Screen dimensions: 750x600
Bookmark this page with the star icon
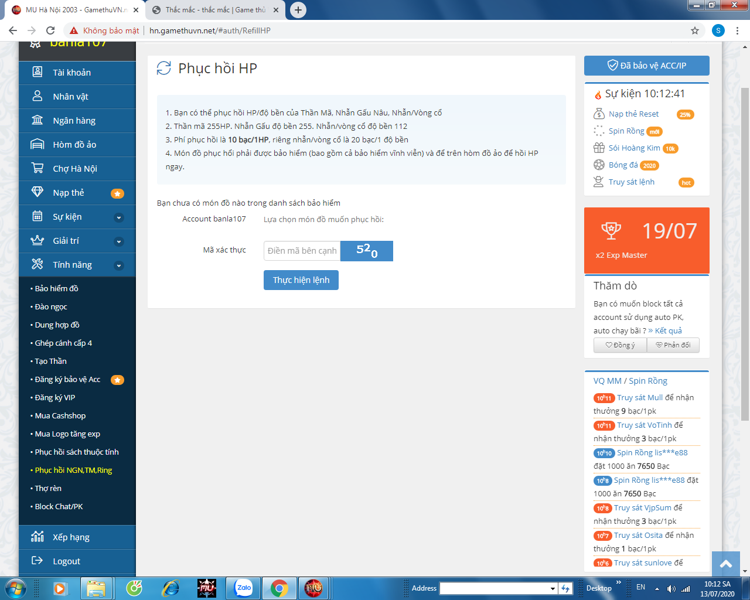pyautogui.click(x=695, y=30)
